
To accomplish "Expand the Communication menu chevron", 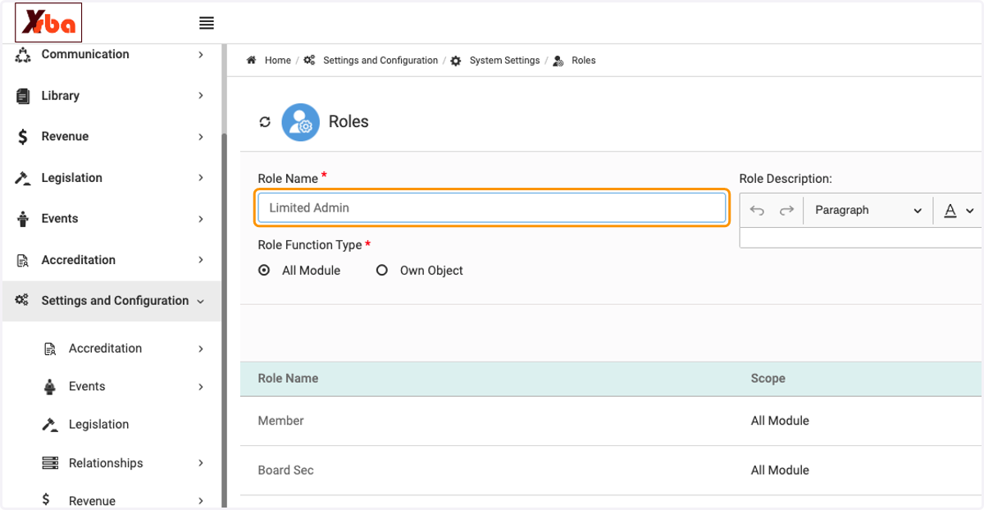I will (201, 55).
